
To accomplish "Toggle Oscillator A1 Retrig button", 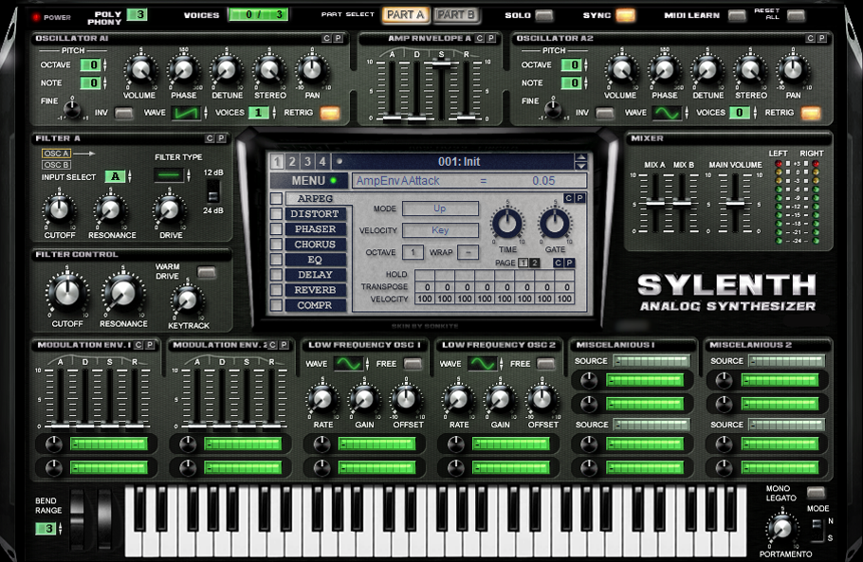I will point(330,113).
